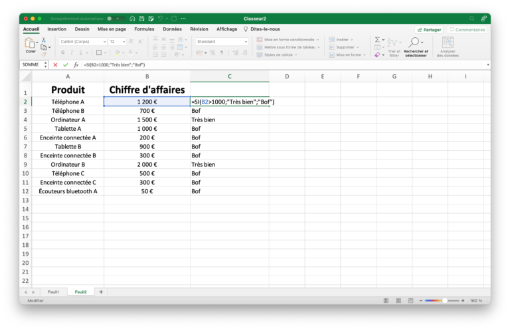510x330 pixels.
Task: Click the Home icon in the title bar
Action: point(132,19)
